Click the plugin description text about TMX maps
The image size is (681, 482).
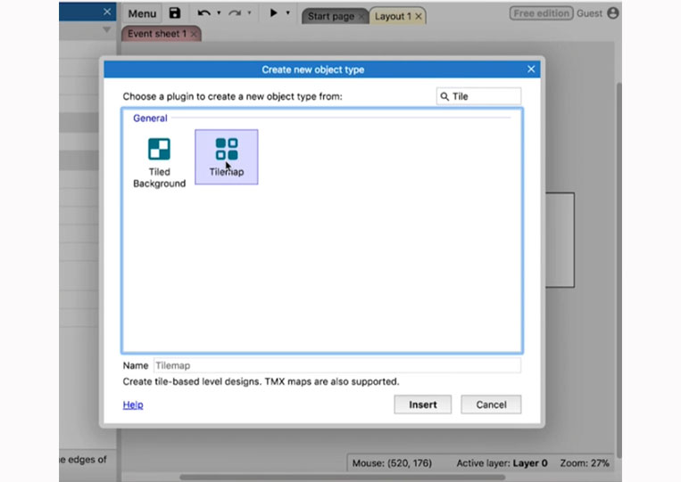[x=261, y=381]
